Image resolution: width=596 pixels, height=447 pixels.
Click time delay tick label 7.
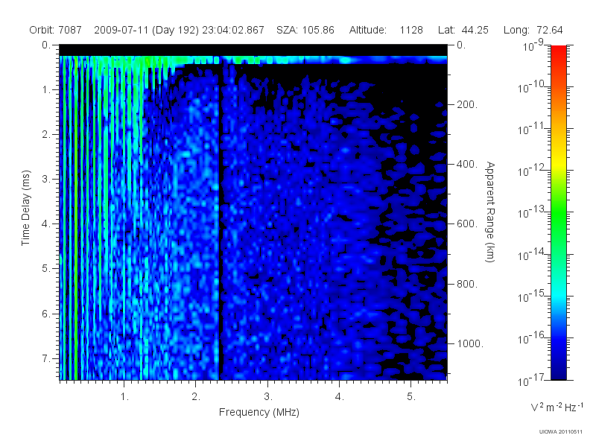point(46,358)
